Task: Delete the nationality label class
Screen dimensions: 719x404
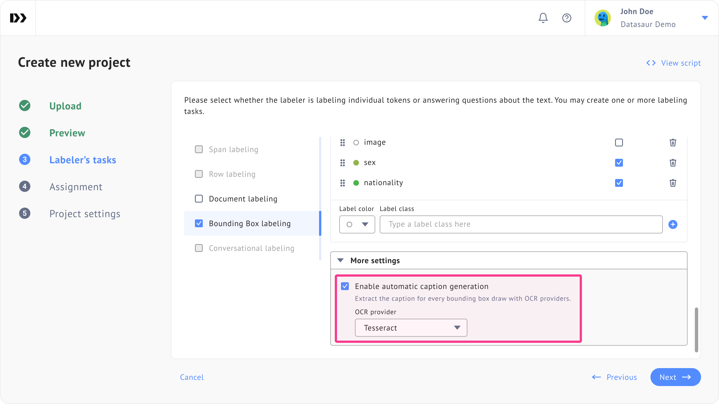Action: click(673, 183)
